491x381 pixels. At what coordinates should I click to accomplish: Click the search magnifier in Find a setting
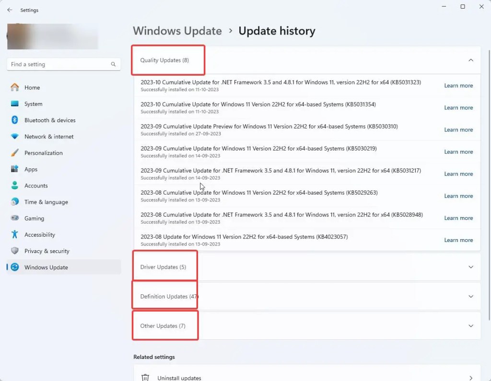(x=113, y=64)
